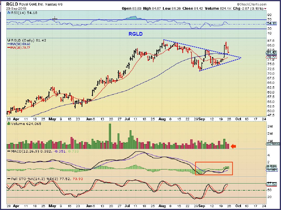Click the 23-Sep-2016 chart date
This screenshot has height=210, width=281.
(x=16, y=8)
